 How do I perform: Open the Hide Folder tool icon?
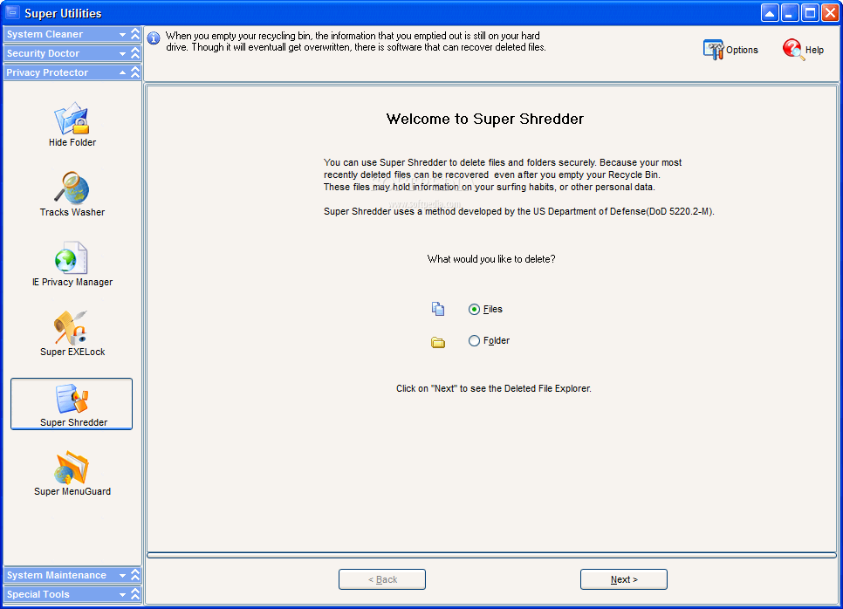(x=72, y=119)
